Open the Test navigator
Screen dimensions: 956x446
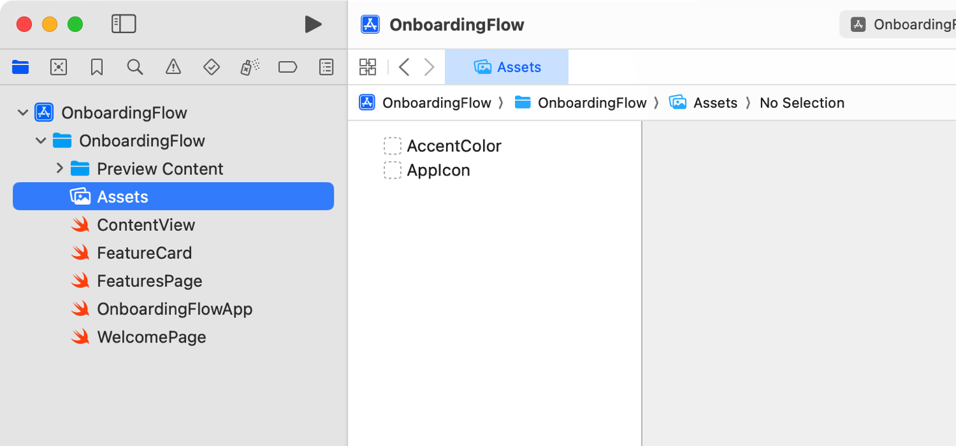[x=211, y=67]
